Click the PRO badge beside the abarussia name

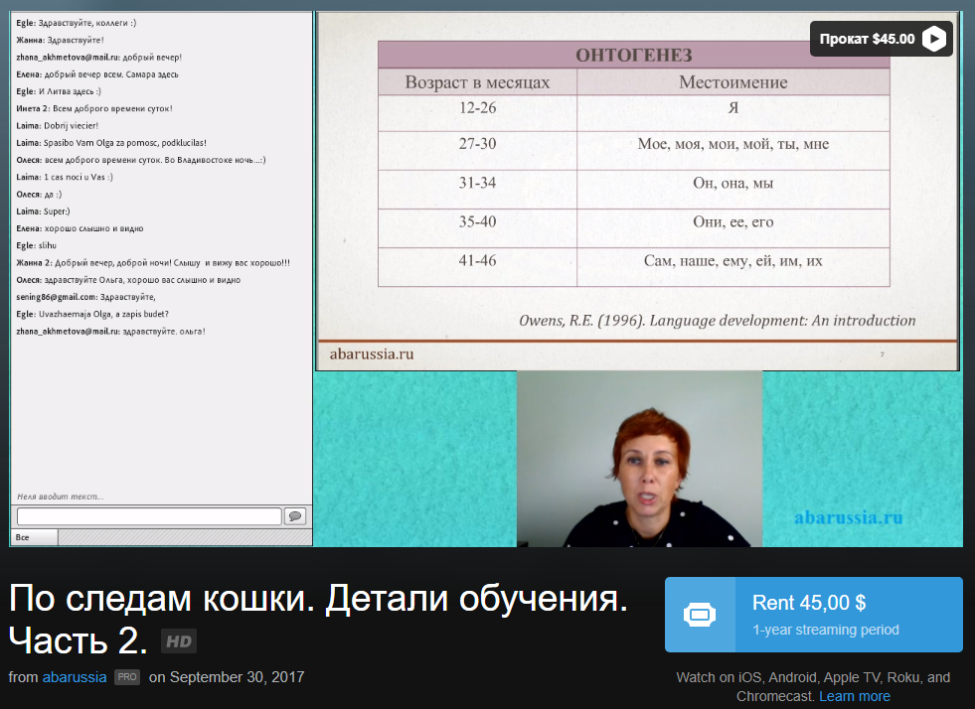pos(126,677)
